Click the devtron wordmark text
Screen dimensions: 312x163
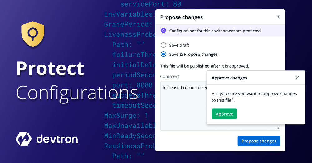pyautogui.click(x=57, y=139)
